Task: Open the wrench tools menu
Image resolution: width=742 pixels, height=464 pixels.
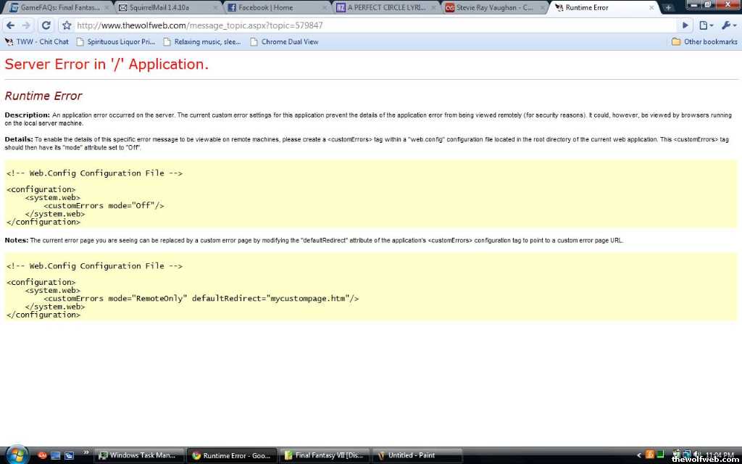Action: tap(728, 25)
